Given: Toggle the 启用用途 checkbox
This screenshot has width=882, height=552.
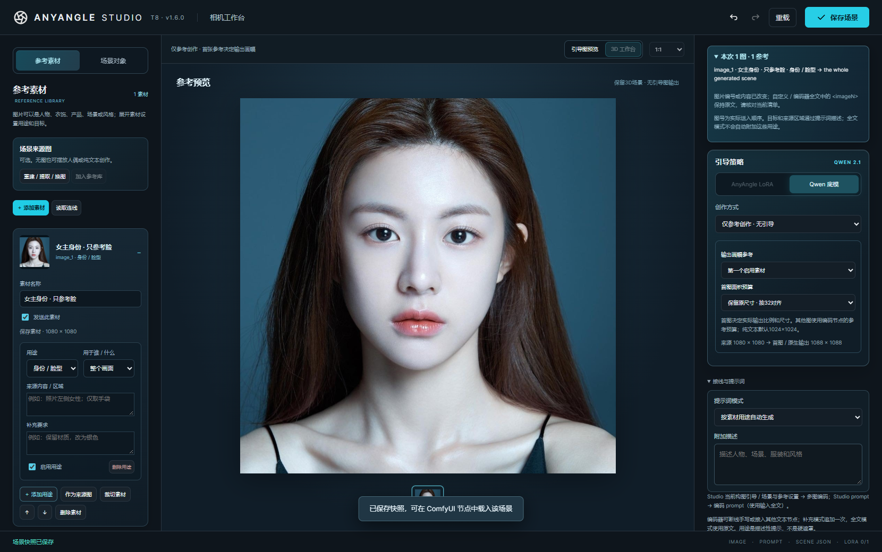Looking at the screenshot, I should [32, 467].
